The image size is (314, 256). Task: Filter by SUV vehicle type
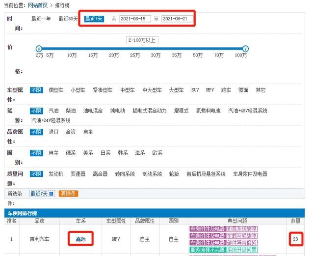(x=195, y=90)
